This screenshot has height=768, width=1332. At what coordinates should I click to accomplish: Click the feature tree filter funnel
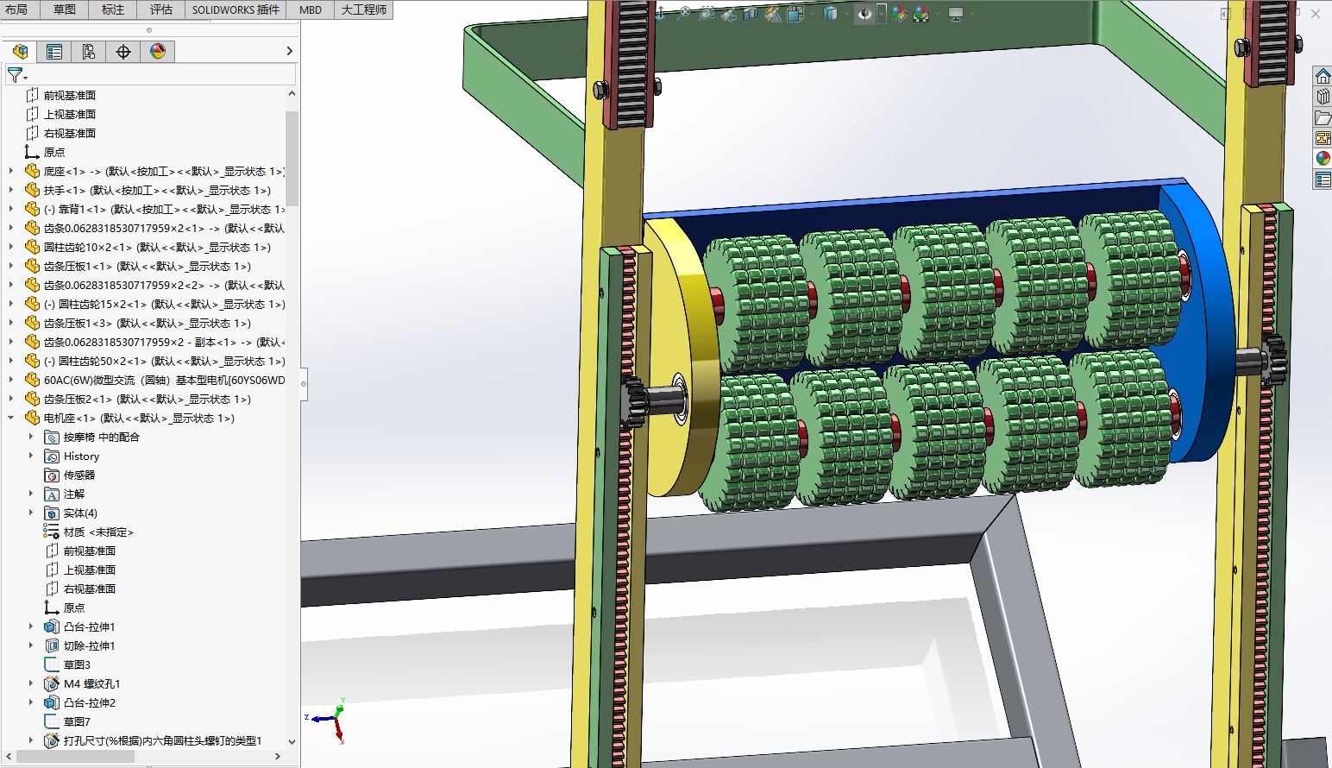16,76
